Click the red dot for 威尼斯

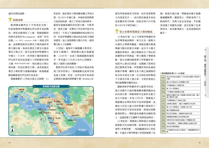coord(22,91)
